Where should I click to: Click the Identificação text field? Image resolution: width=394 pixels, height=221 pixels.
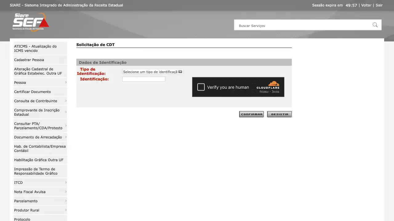click(x=143, y=79)
